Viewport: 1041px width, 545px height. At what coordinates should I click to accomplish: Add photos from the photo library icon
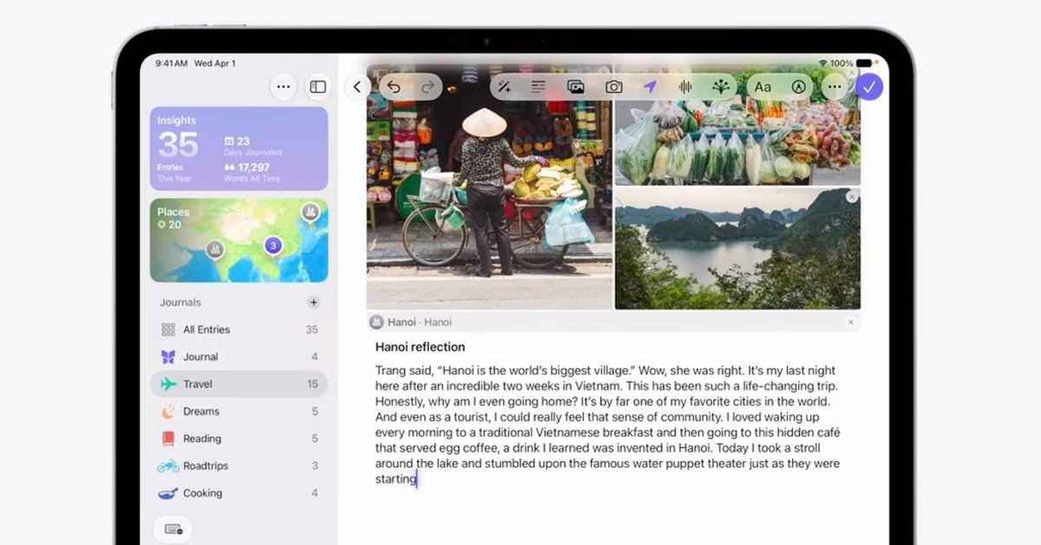[x=575, y=87]
